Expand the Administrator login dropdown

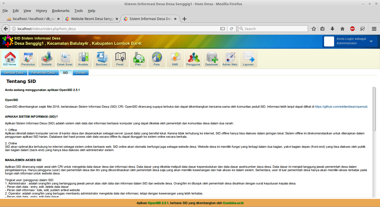tap(371, 41)
